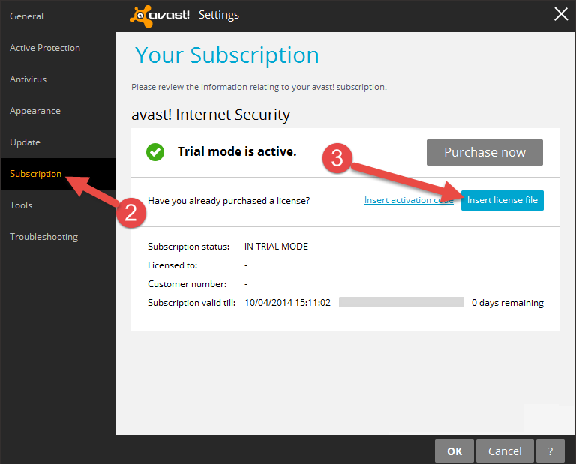The width and height of the screenshot is (576, 464).
Task: Close the Settings window with X
Action: (x=560, y=14)
